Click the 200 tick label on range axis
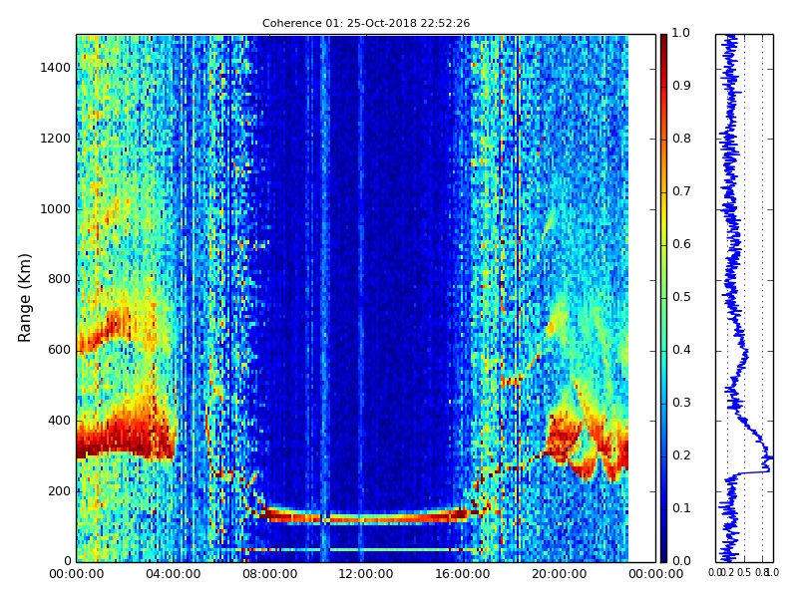Image resolution: width=798 pixels, height=598 pixels. coord(59,491)
